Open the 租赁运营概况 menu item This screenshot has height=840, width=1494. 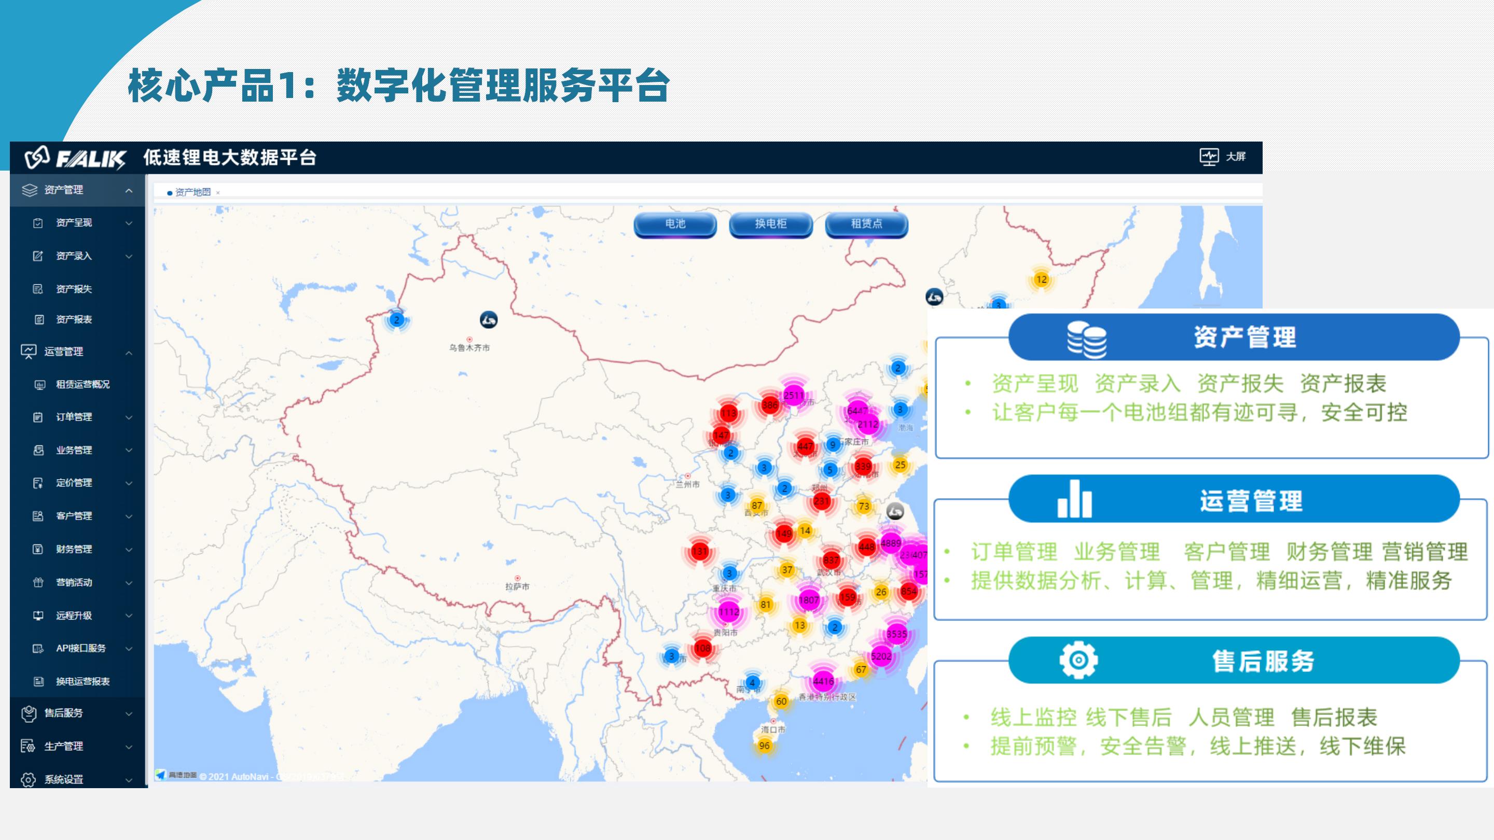[x=82, y=384]
